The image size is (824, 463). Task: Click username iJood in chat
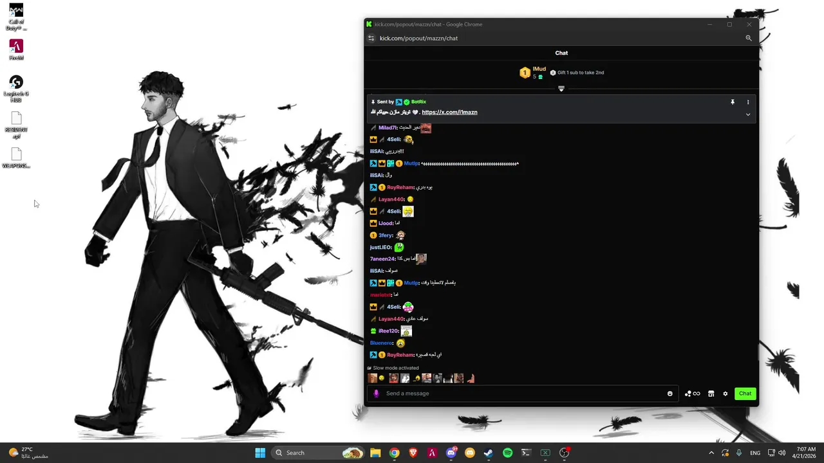point(386,223)
